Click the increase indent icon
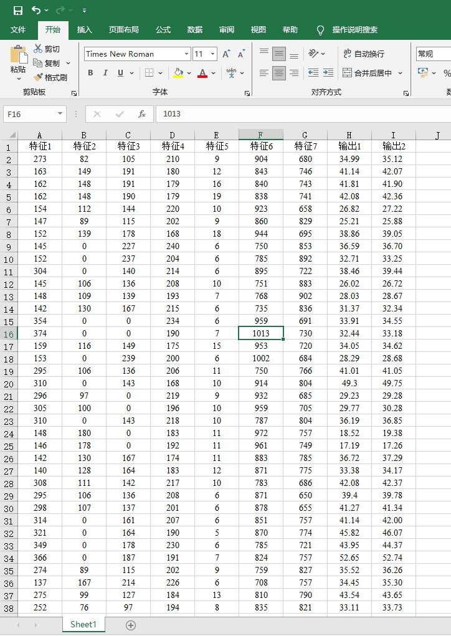The width and height of the screenshot is (451, 636). pyautogui.click(x=328, y=73)
